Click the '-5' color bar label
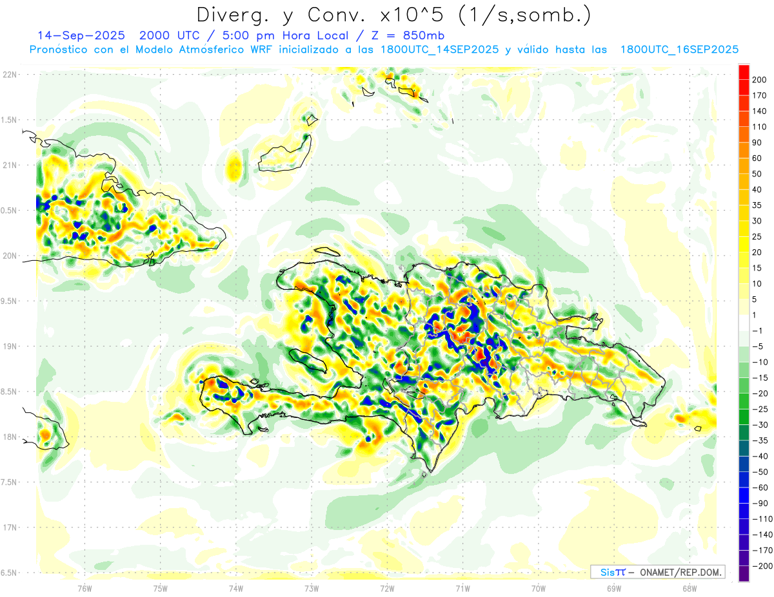 [758, 346]
